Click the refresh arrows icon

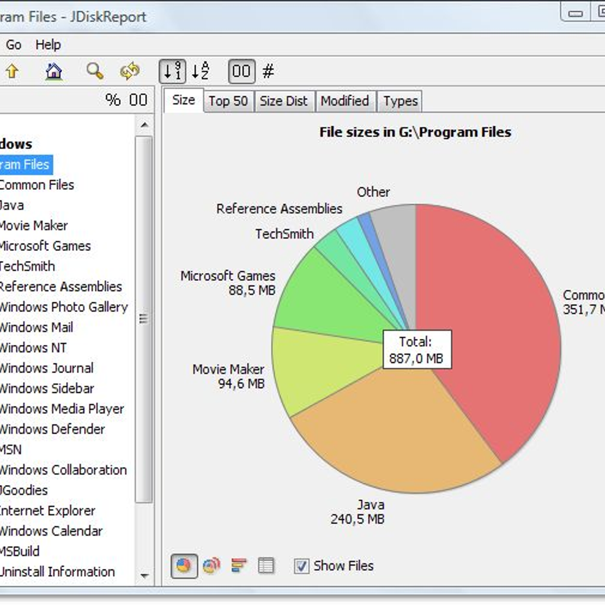[130, 71]
